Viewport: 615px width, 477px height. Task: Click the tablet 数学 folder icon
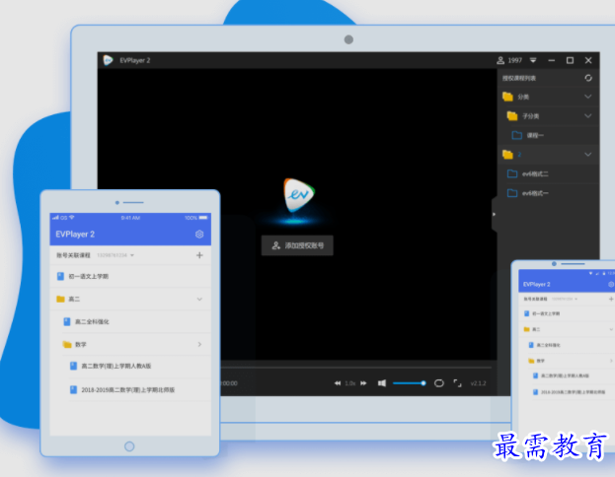[x=67, y=345]
